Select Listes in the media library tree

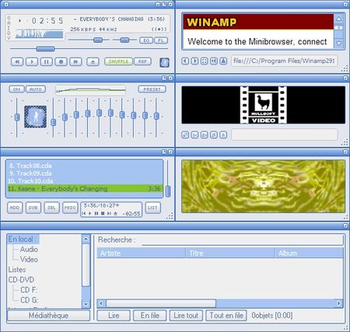[x=17, y=270]
